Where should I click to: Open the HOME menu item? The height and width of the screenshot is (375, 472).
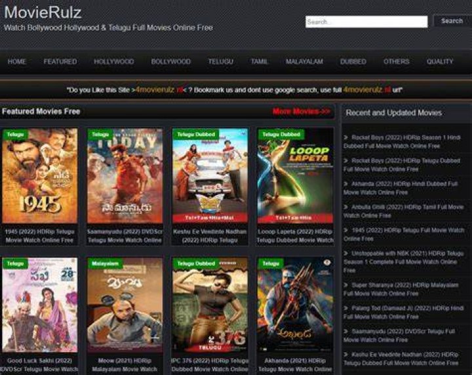point(17,62)
